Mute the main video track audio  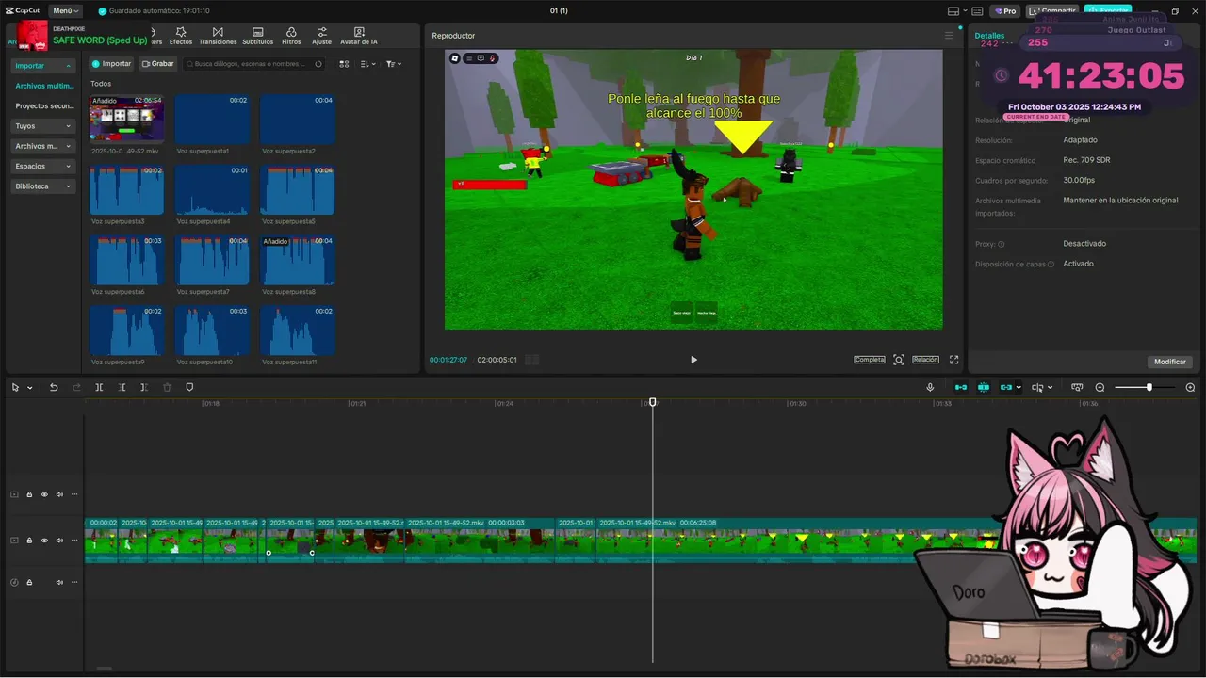[x=58, y=541]
